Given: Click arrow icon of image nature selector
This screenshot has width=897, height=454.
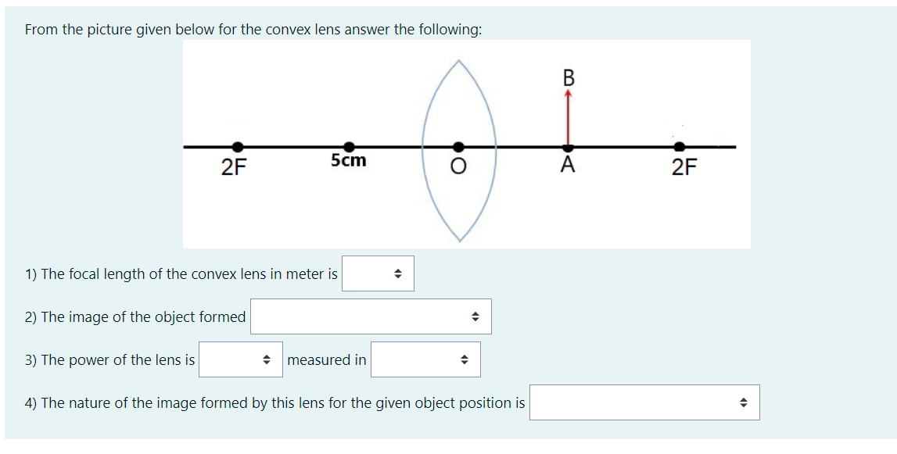Looking at the screenshot, I should 743,402.
